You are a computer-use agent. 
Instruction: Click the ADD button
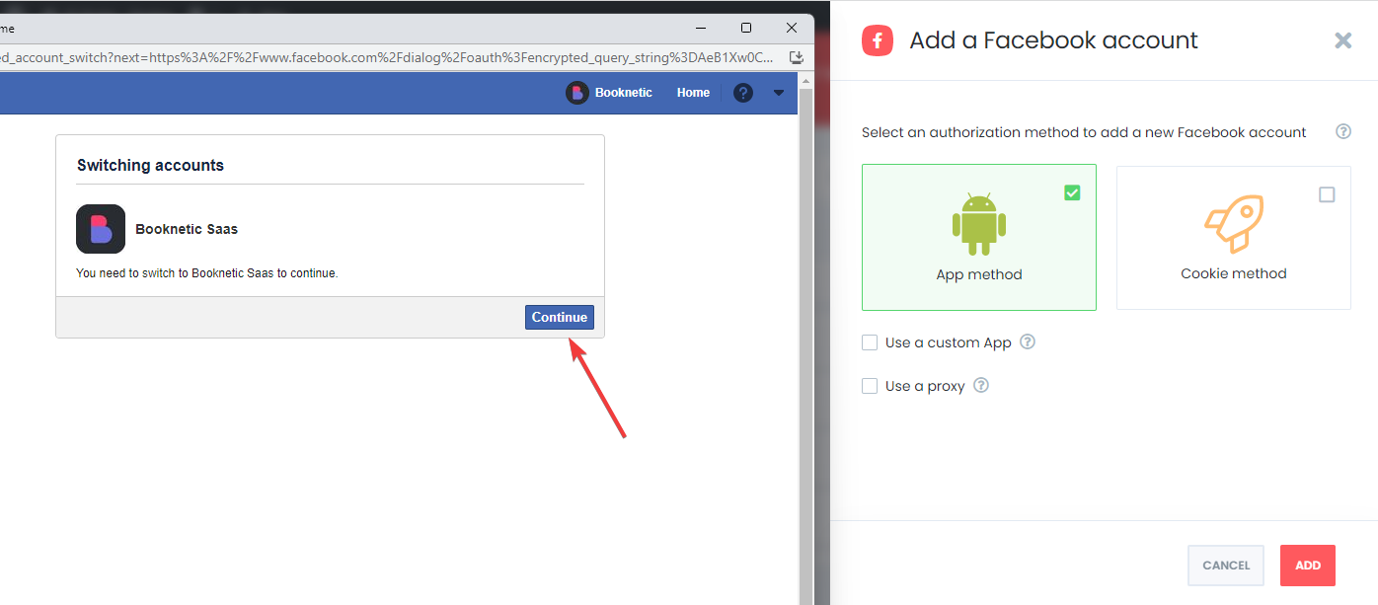tap(1308, 566)
